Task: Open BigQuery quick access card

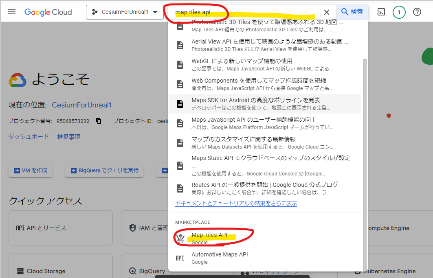Action: (x=145, y=266)
